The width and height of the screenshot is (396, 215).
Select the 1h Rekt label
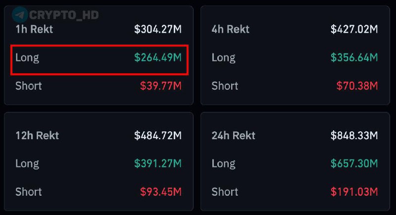coord(34,29)
